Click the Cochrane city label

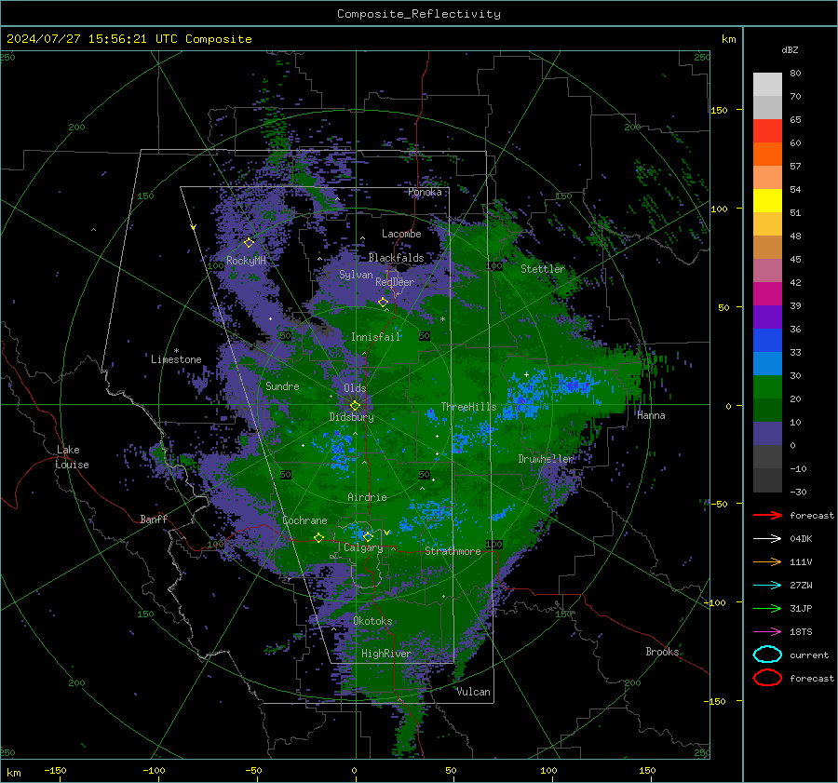pos(304,520)
